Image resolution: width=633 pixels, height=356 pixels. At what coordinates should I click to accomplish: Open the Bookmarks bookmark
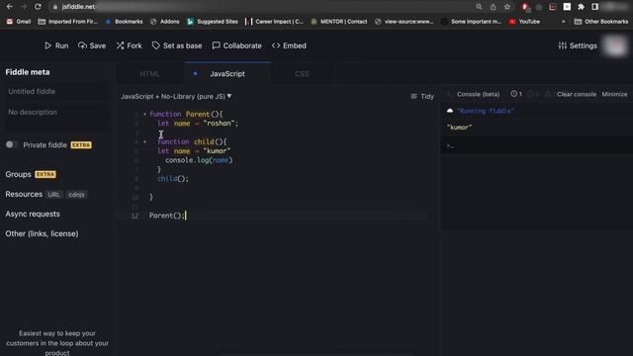[124, 22]
